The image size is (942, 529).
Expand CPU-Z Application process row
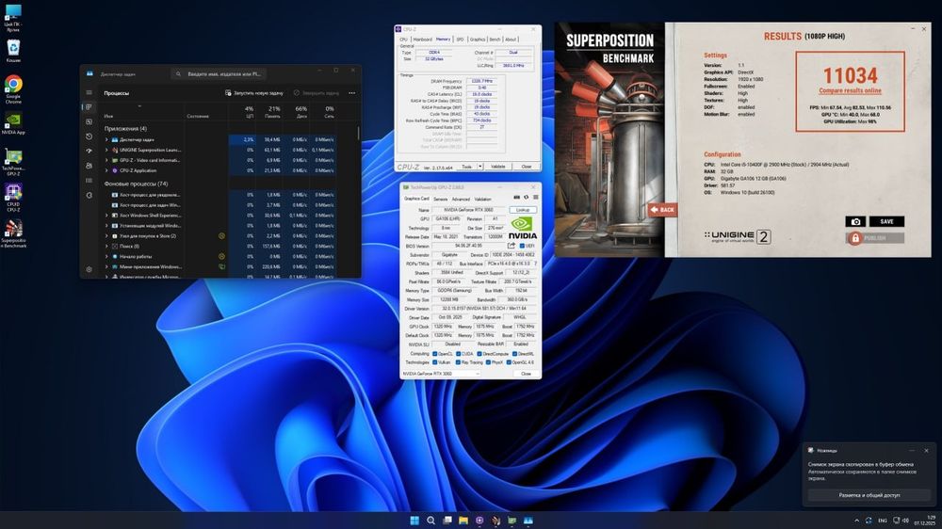tap(107, 170)
